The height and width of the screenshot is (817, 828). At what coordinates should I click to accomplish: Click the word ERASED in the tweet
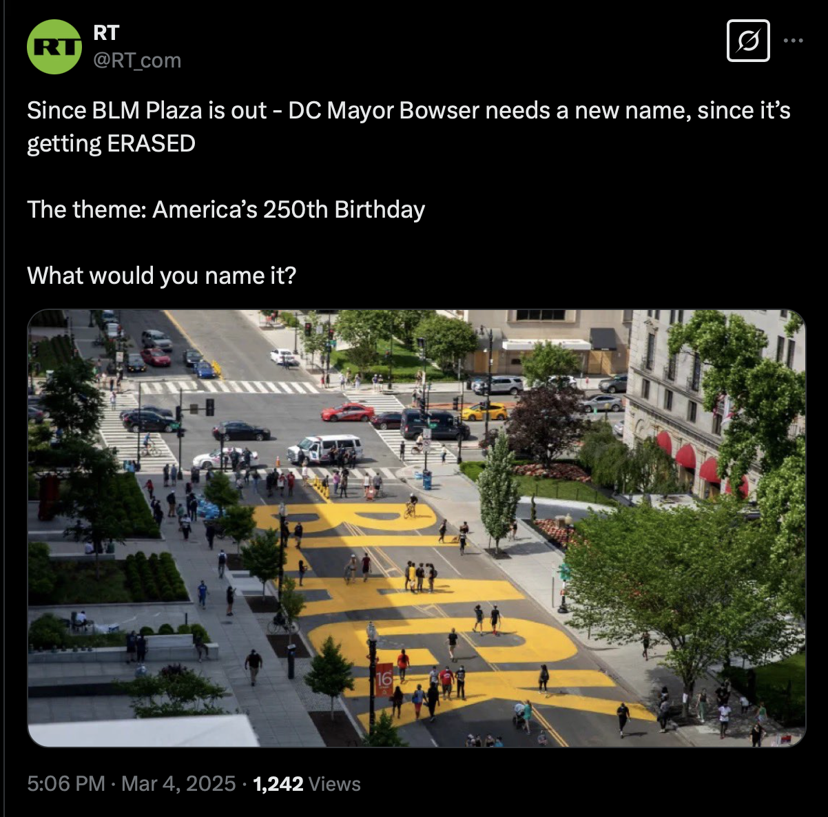pyautogui.click(x=151, y=143)
